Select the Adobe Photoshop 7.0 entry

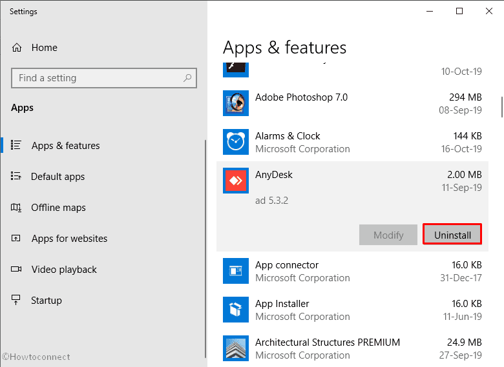pyautogui.click(x=352, y=103)
